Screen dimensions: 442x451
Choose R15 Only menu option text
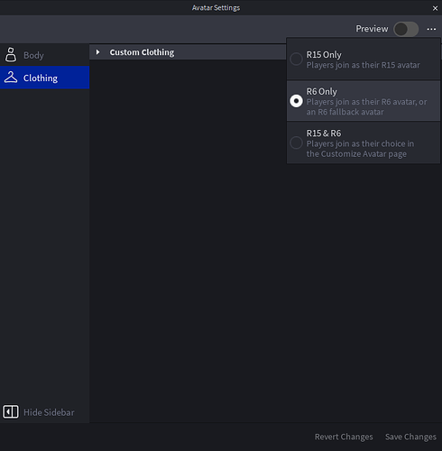click(324, 55)
